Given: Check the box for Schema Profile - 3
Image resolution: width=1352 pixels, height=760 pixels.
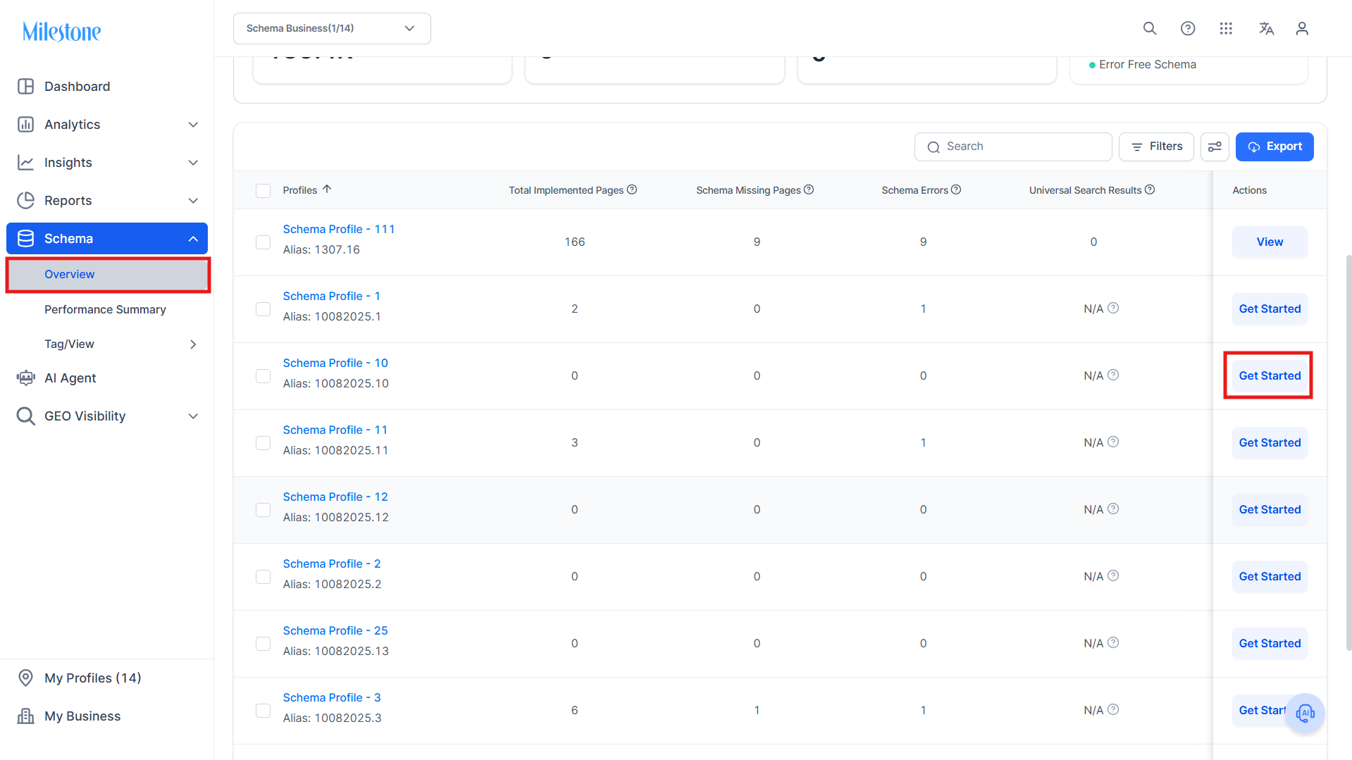Looking at the screenshot, I should click(263, 711).
